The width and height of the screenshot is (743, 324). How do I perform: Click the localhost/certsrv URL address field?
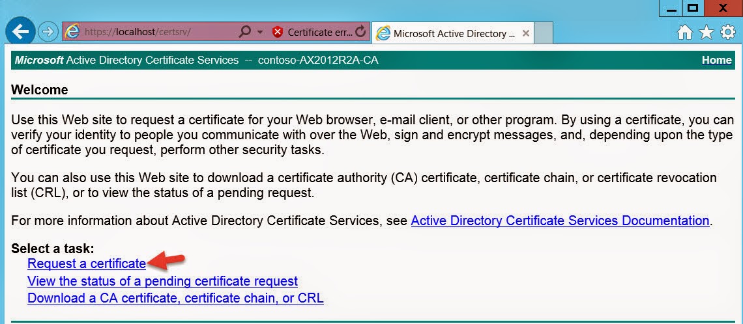click(156, 32)
